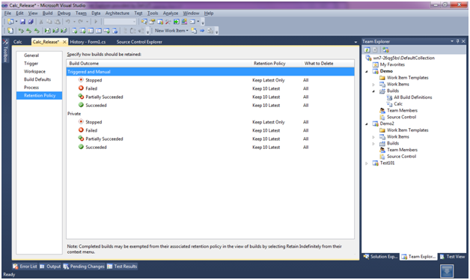Click the blue right-arrow icon beside New Work Item
Viewport: 470px width, 280px height.
click(202, 31)
